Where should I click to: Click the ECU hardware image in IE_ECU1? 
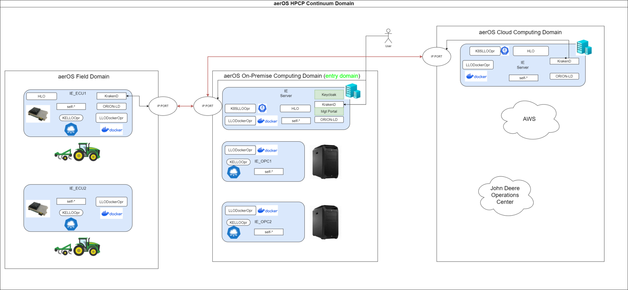point(38,114)
